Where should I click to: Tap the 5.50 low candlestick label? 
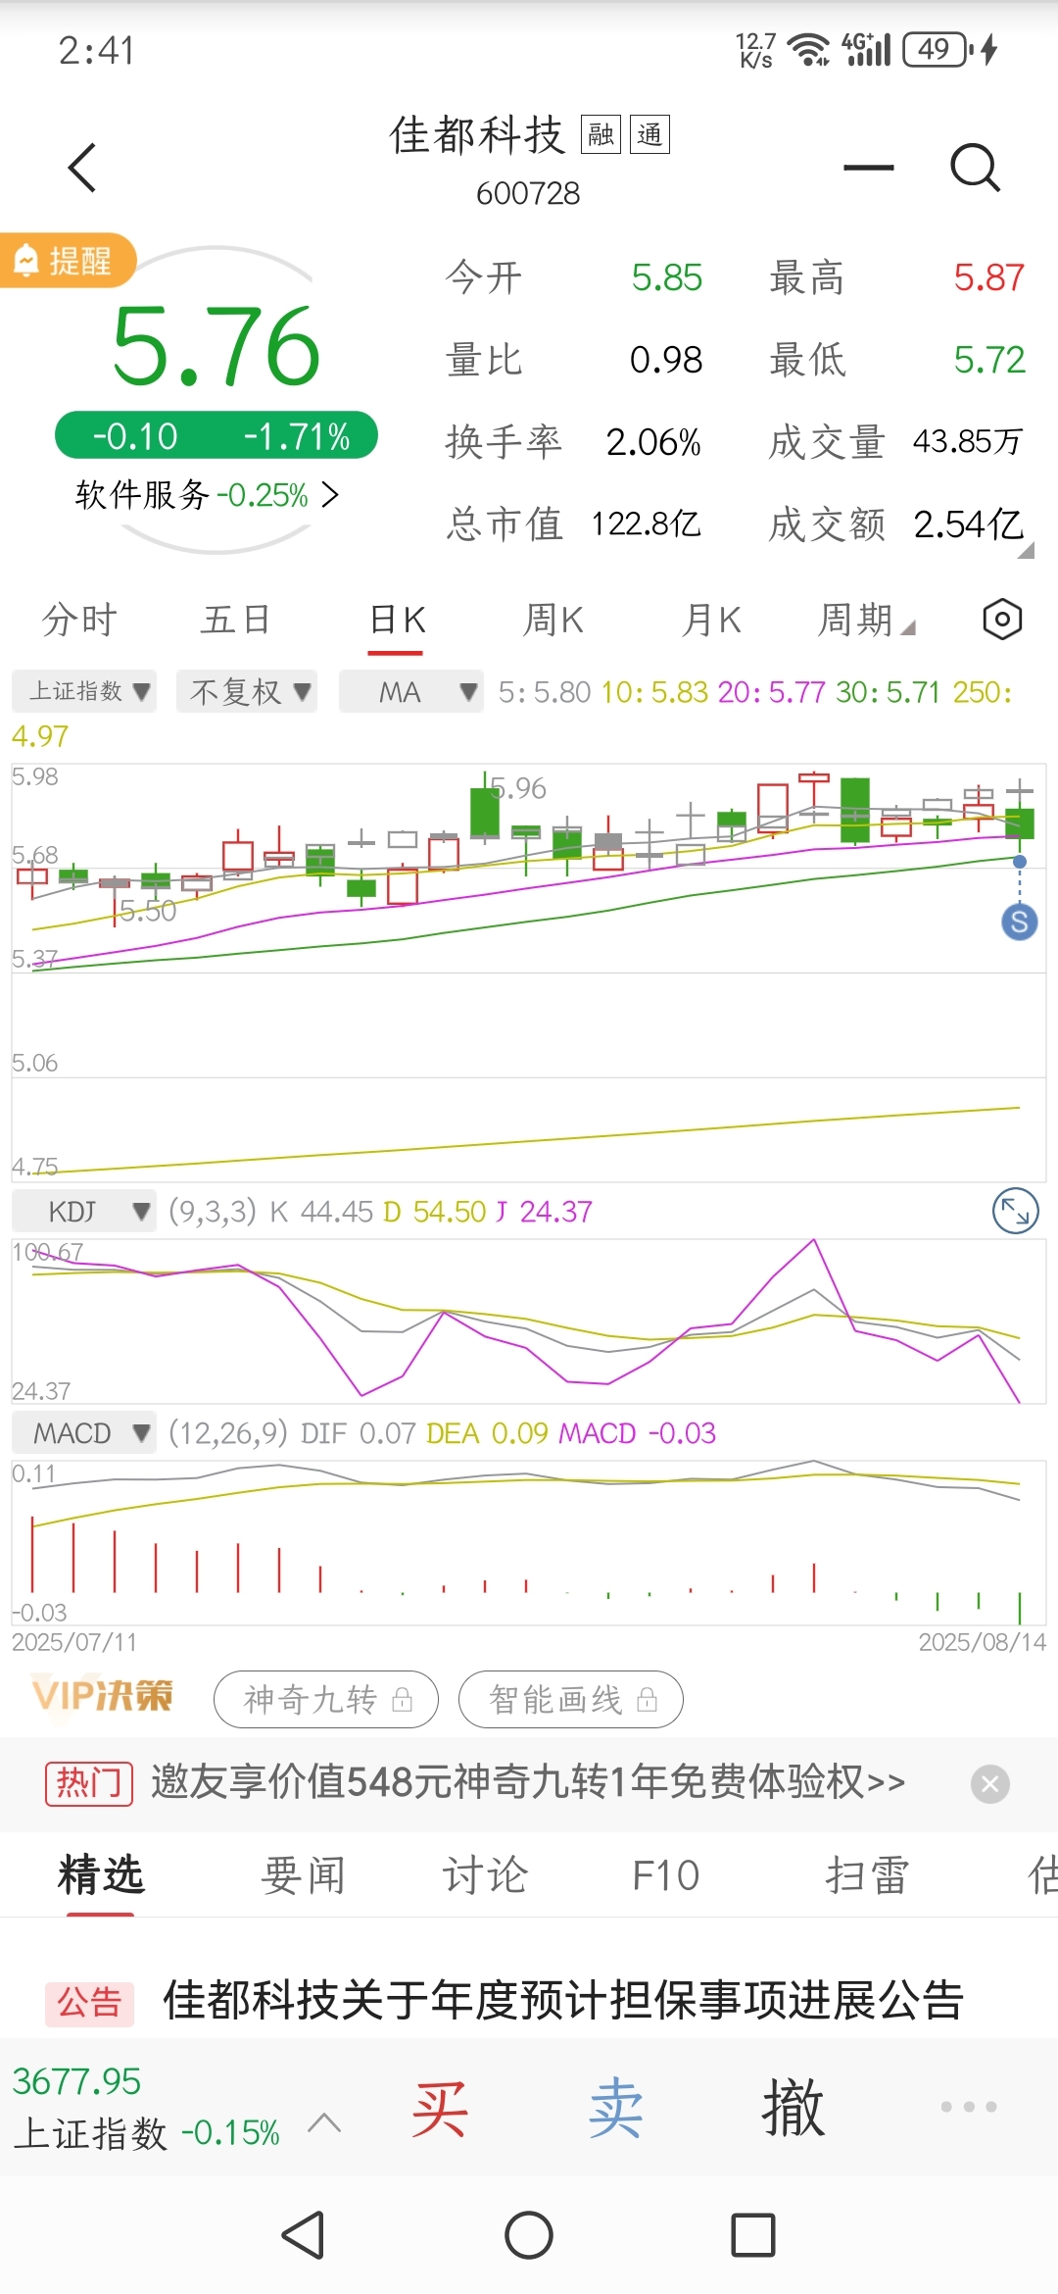coord(148,911)
